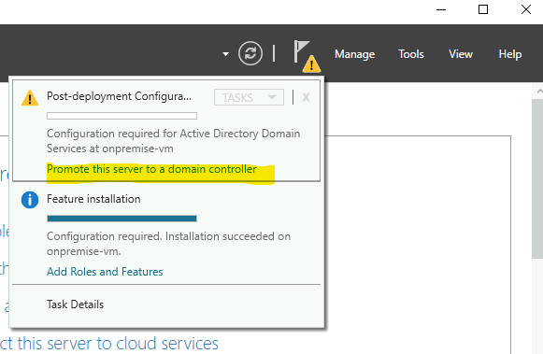Open the Help menu

click(510, 54)
